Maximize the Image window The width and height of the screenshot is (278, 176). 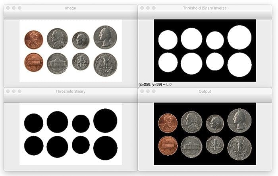(21, 8)
